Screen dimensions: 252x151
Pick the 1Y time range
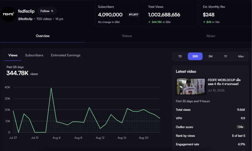coord(226,56)
